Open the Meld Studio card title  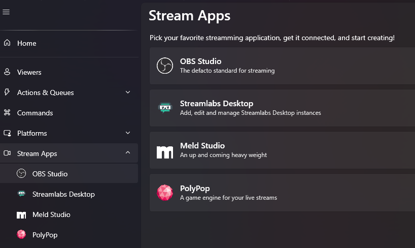202,146
